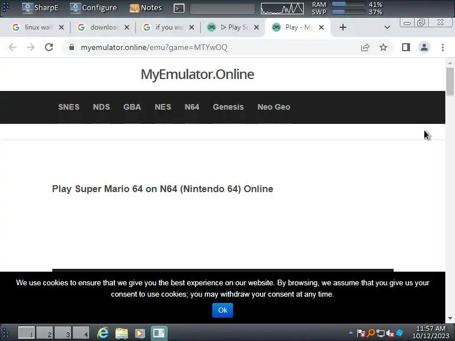Expand hidden system tray icons
The image size is (455, 341).
[x=350, y=333]
